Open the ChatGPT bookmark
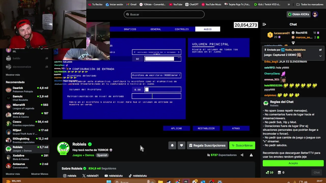The image size is (326, 183). 192,4
